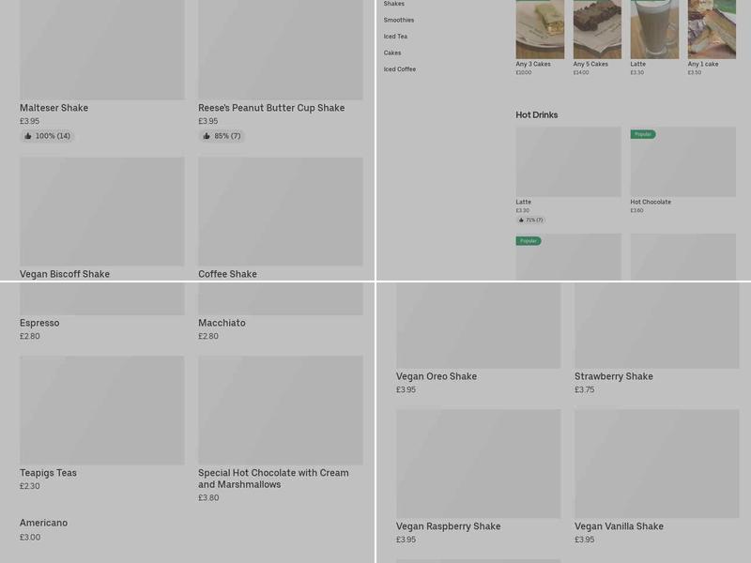Select the Strawberry Shake title
The image size is (751, 563).
point(614,376)
